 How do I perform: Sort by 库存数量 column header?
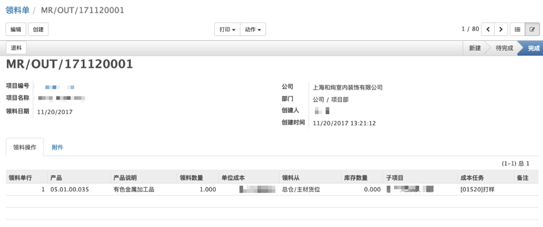(362, 177)
